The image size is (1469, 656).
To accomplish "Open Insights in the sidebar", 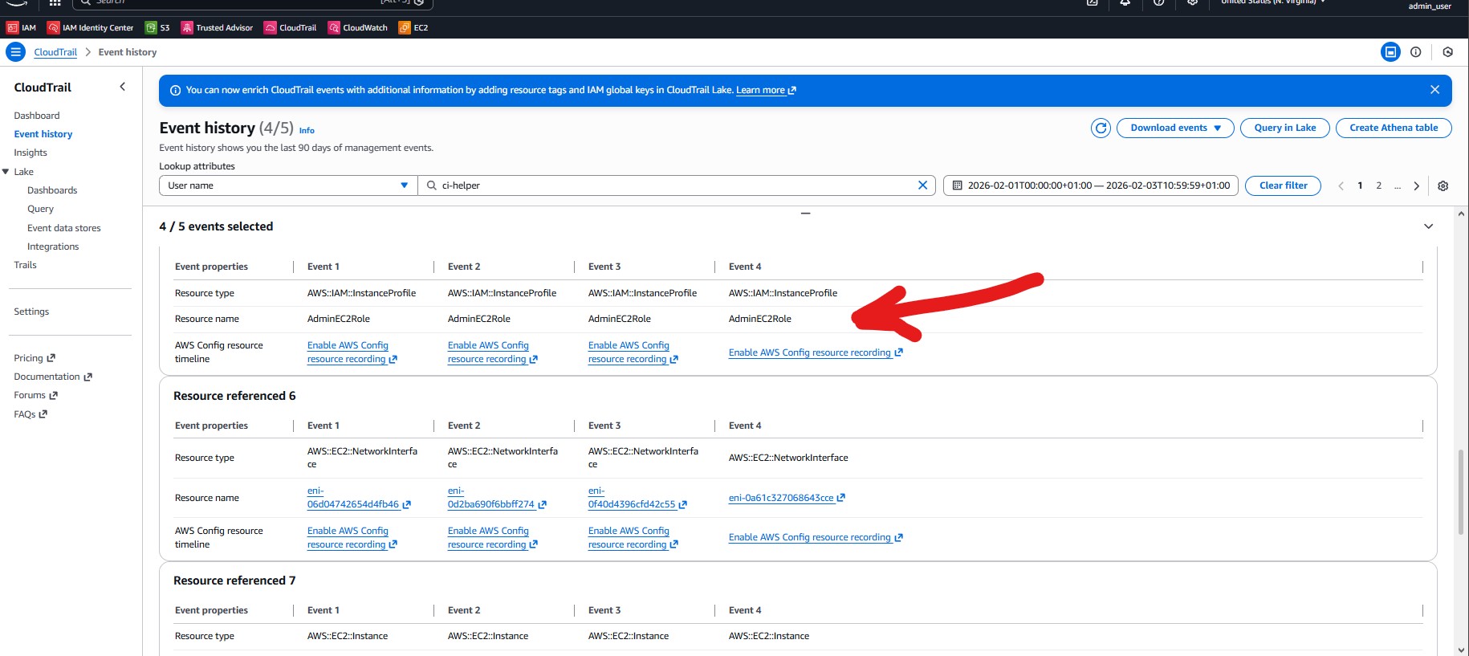I will [31, 153].
